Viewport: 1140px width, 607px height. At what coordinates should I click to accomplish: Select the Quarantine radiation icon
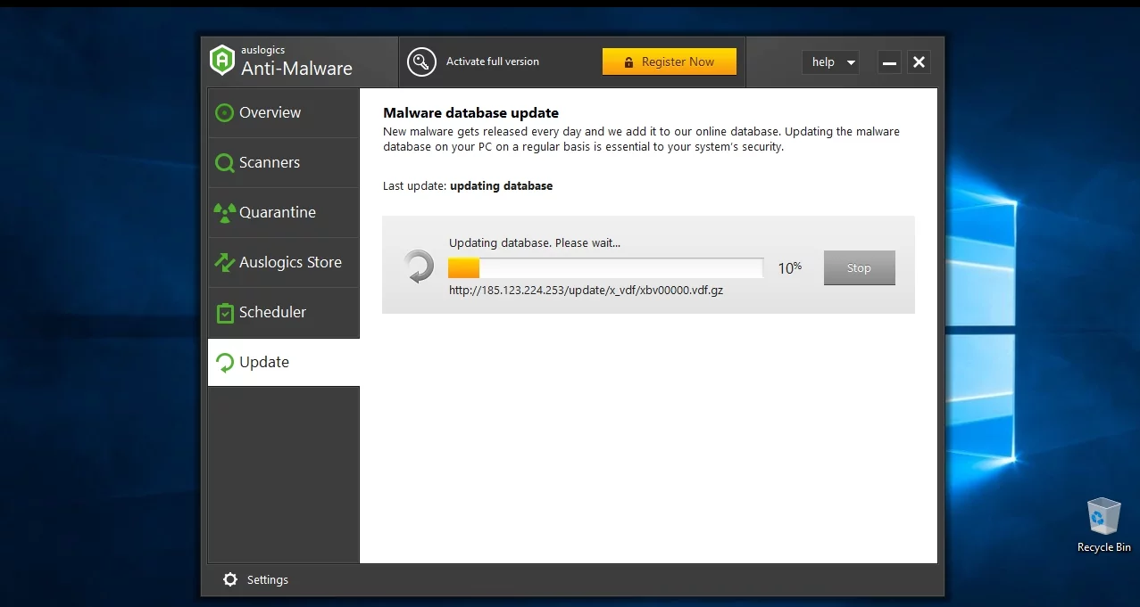point(225,213)
